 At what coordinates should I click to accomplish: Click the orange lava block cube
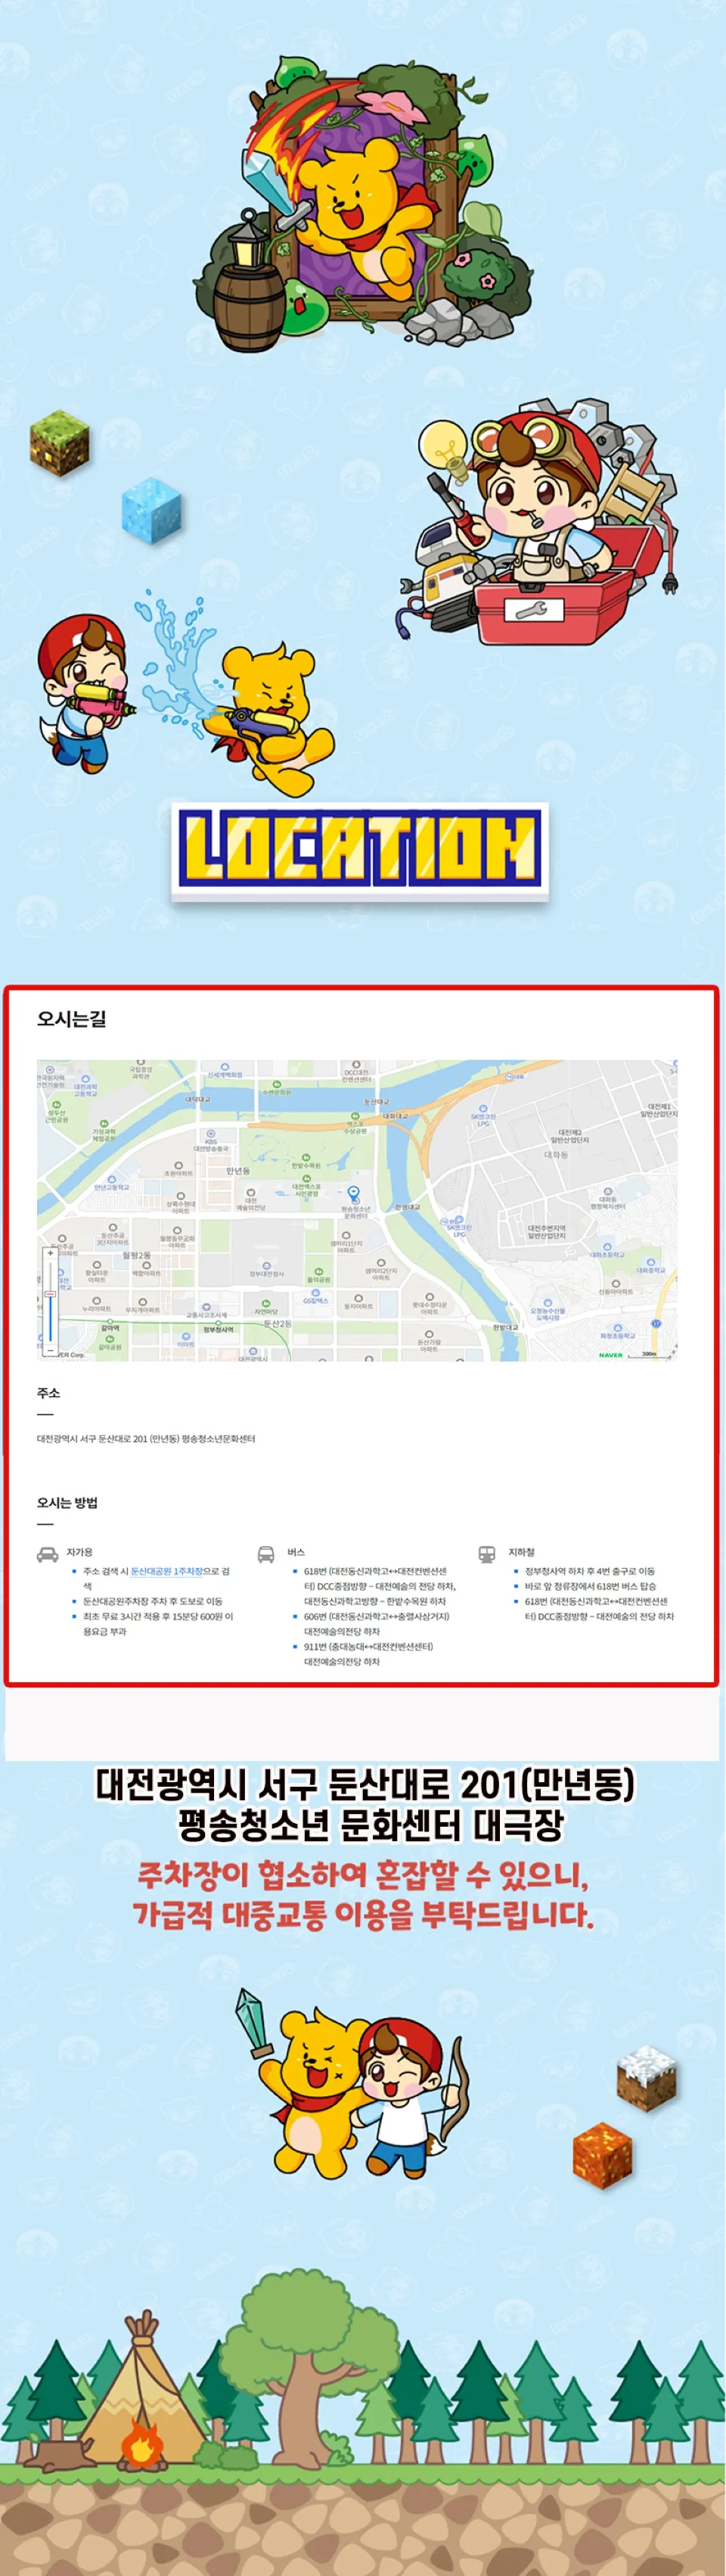603,2156
